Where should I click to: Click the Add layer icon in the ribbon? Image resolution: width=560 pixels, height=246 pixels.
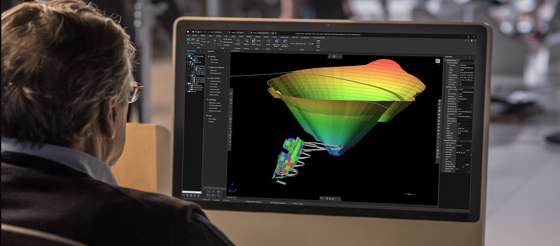(x=188, y=41)
